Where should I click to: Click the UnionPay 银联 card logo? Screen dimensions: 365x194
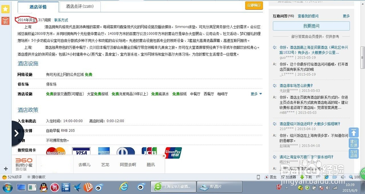(173, 153)
